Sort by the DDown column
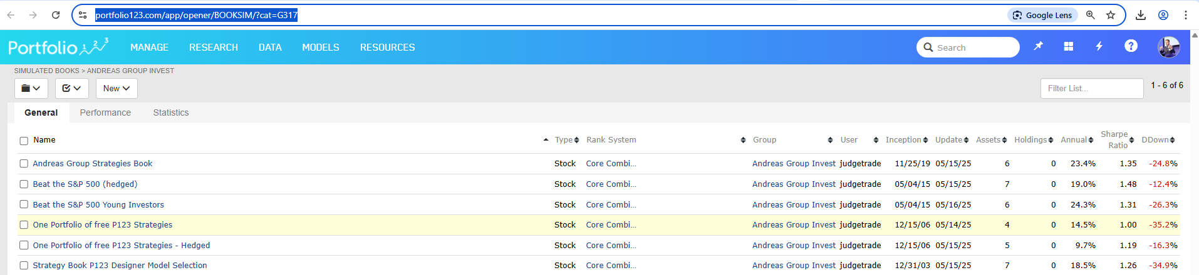The image size is (1199, 275). point(1158,140)
